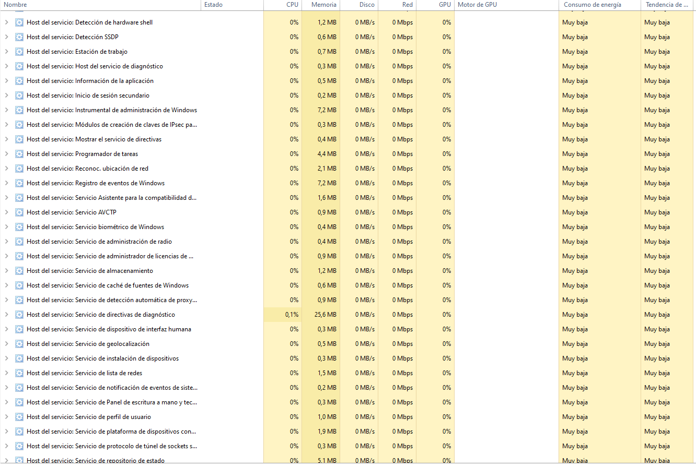Expand the Servicio de plataforma de dispositivos row

6,432
